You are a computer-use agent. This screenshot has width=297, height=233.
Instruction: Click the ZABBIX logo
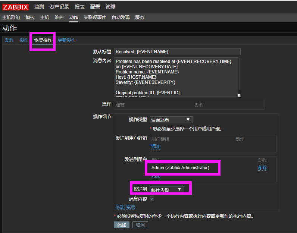pos(15,7)
